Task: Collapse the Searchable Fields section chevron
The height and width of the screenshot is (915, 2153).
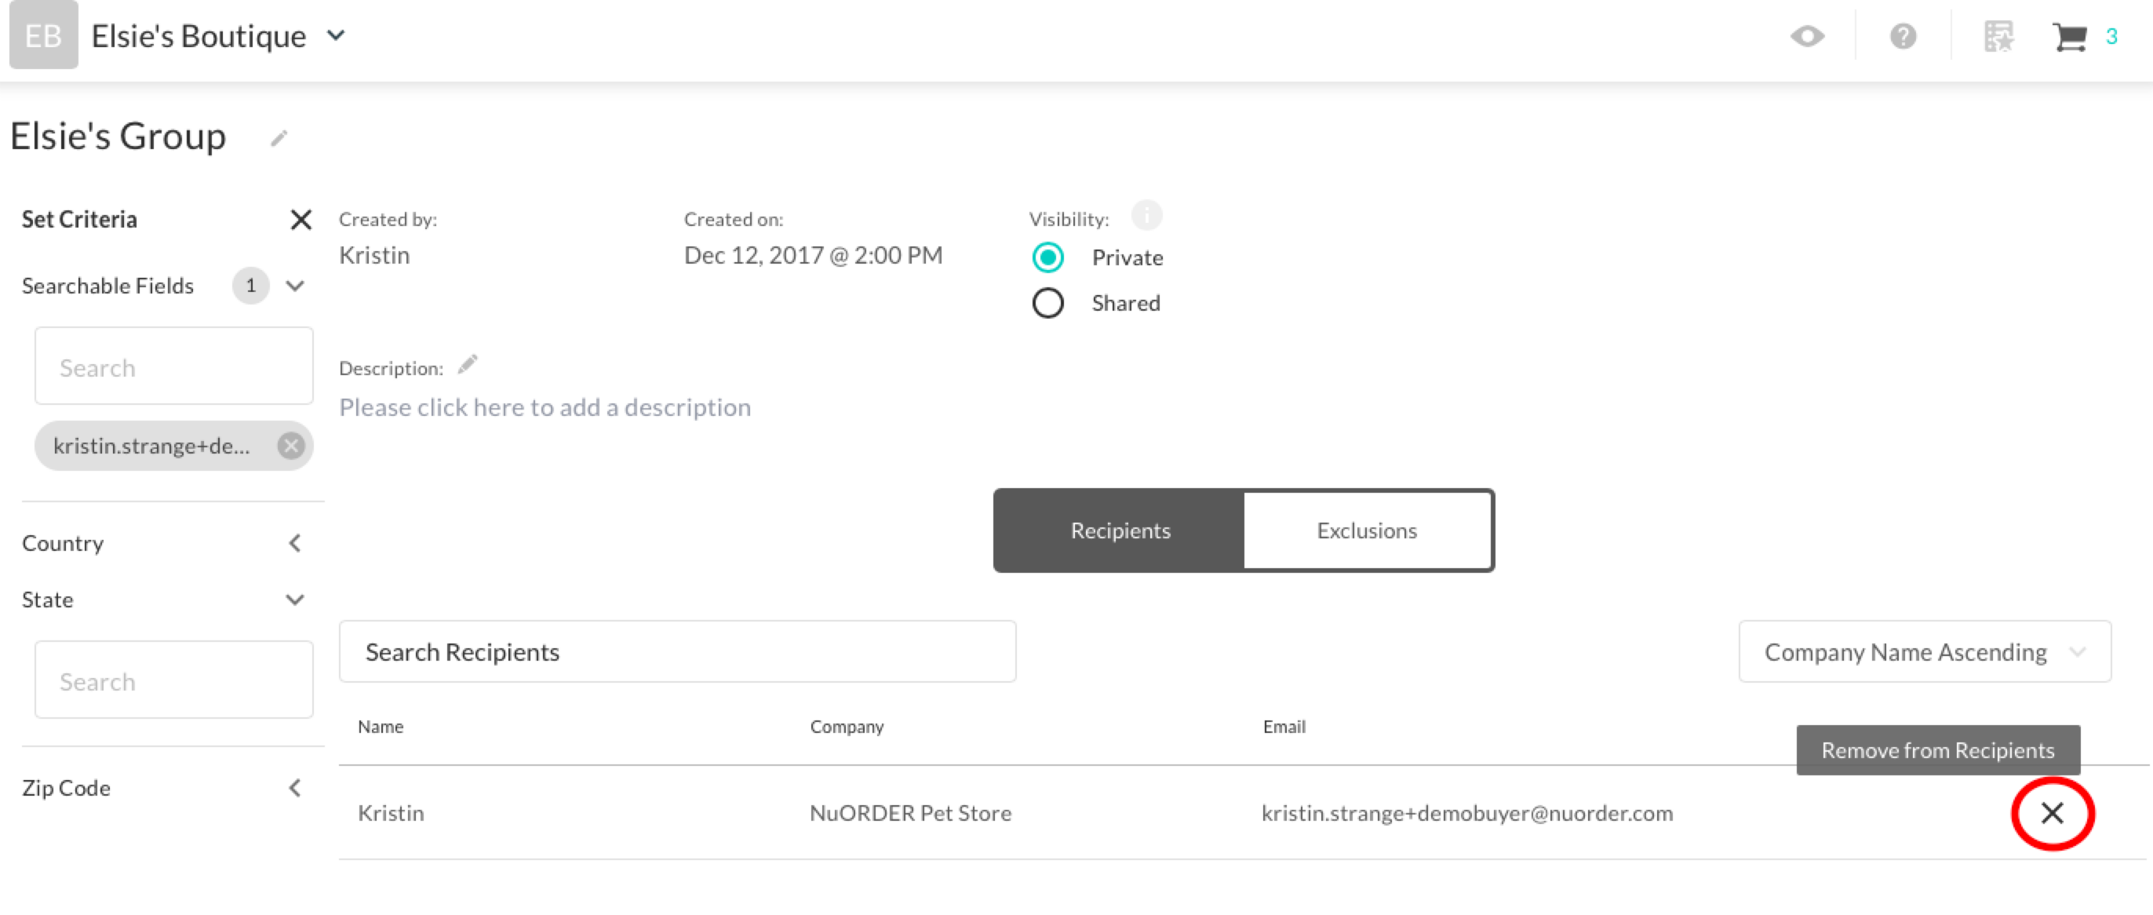Action: (295, 286)
